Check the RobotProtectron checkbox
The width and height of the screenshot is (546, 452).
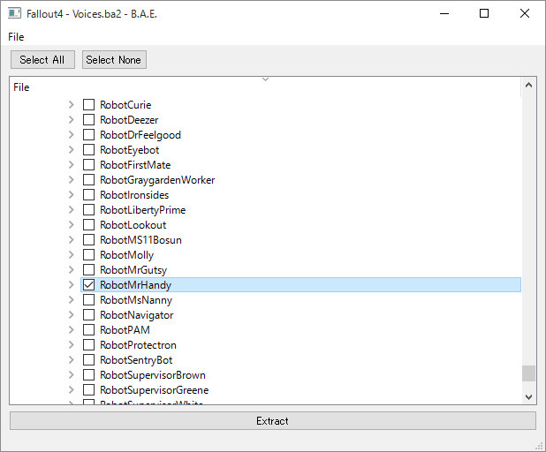point(89,345)
